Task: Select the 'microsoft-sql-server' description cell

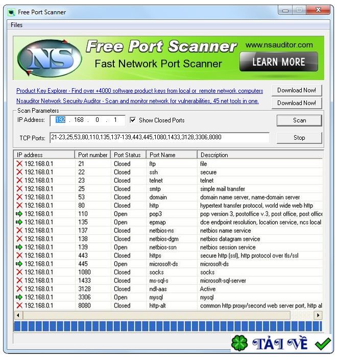Action: [x=223, y=280]
